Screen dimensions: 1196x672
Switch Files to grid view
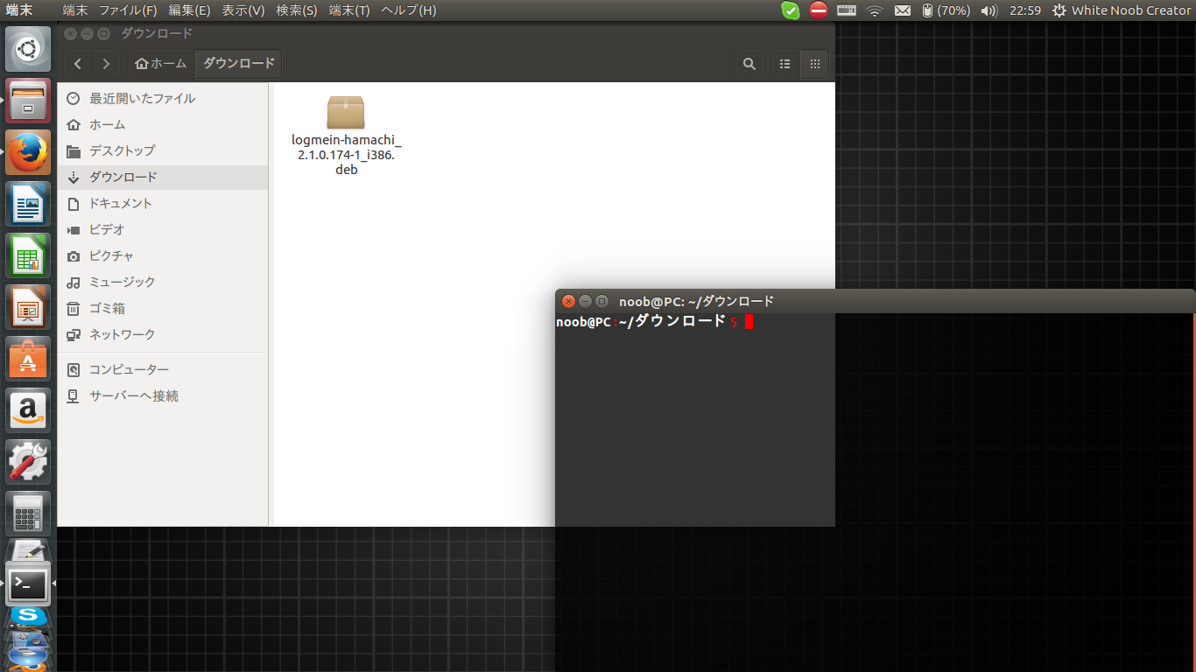tap(814, 64)
